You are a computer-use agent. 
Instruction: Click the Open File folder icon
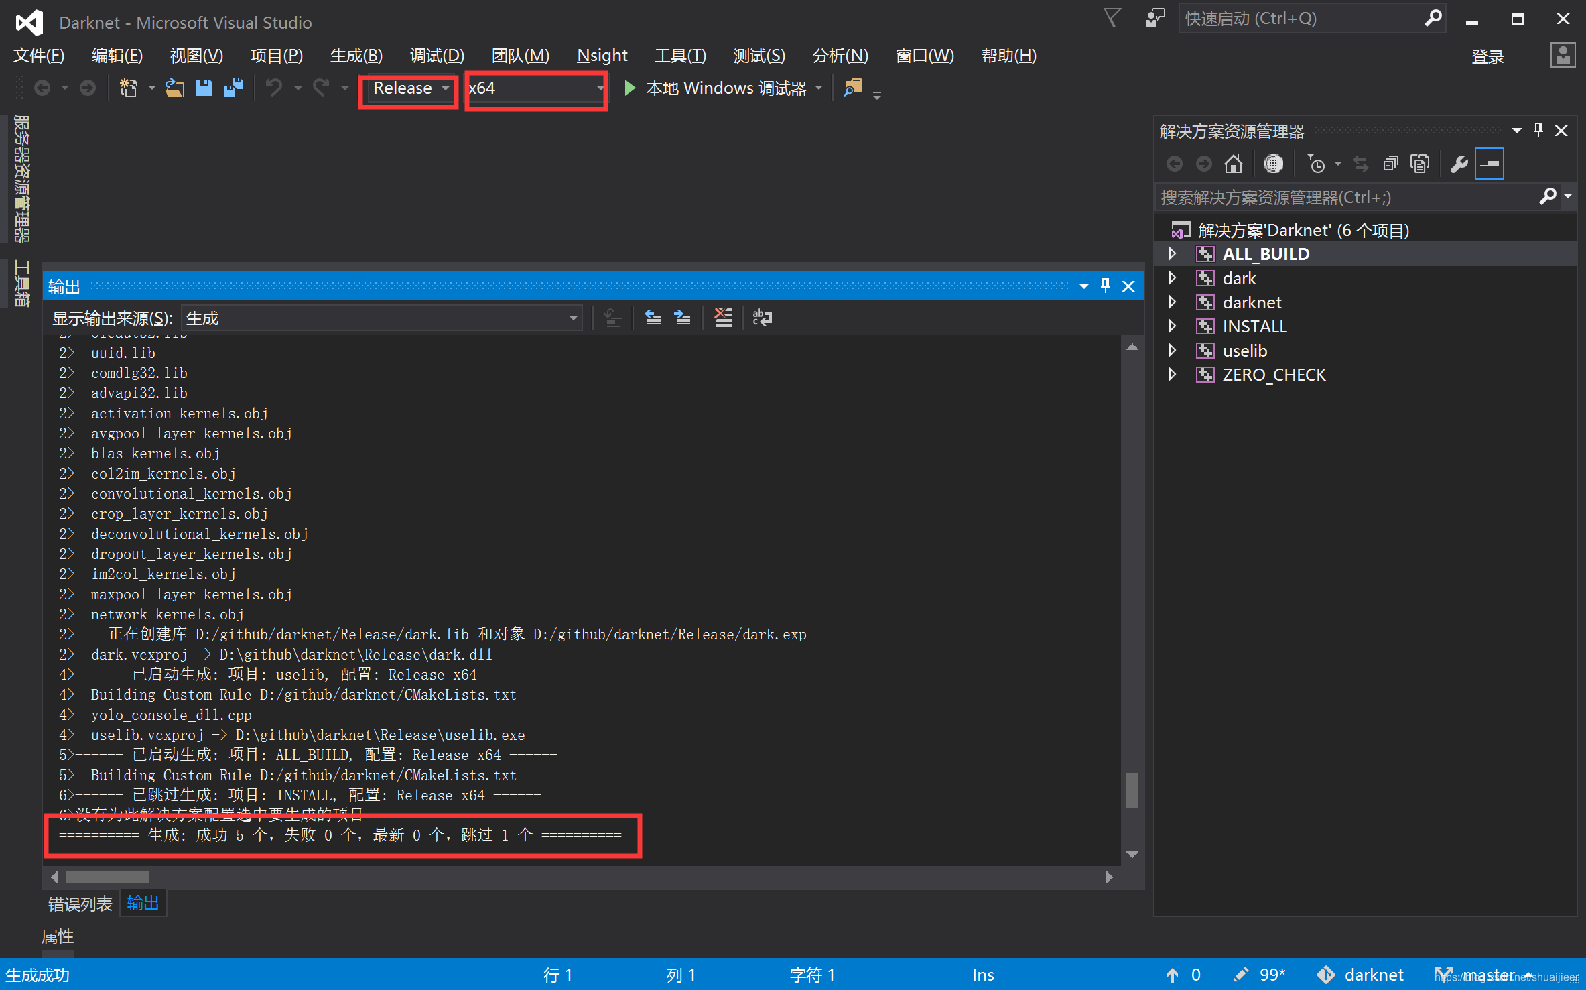(175, 88)
